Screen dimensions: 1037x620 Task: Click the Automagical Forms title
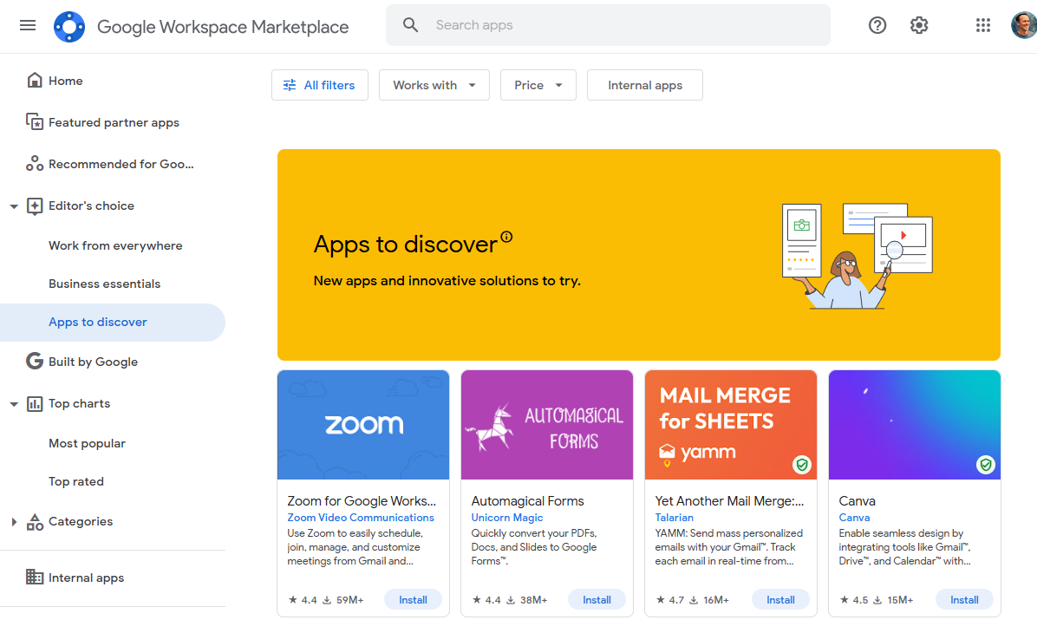(x=527, y=501)
